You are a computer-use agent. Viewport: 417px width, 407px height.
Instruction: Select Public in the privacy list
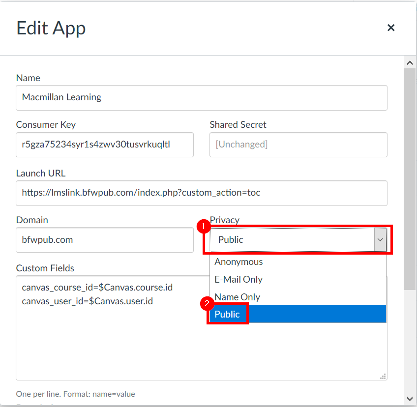298,314
